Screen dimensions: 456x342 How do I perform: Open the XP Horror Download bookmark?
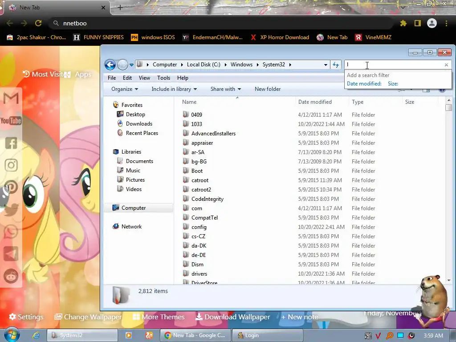click(x=280, y=37)
